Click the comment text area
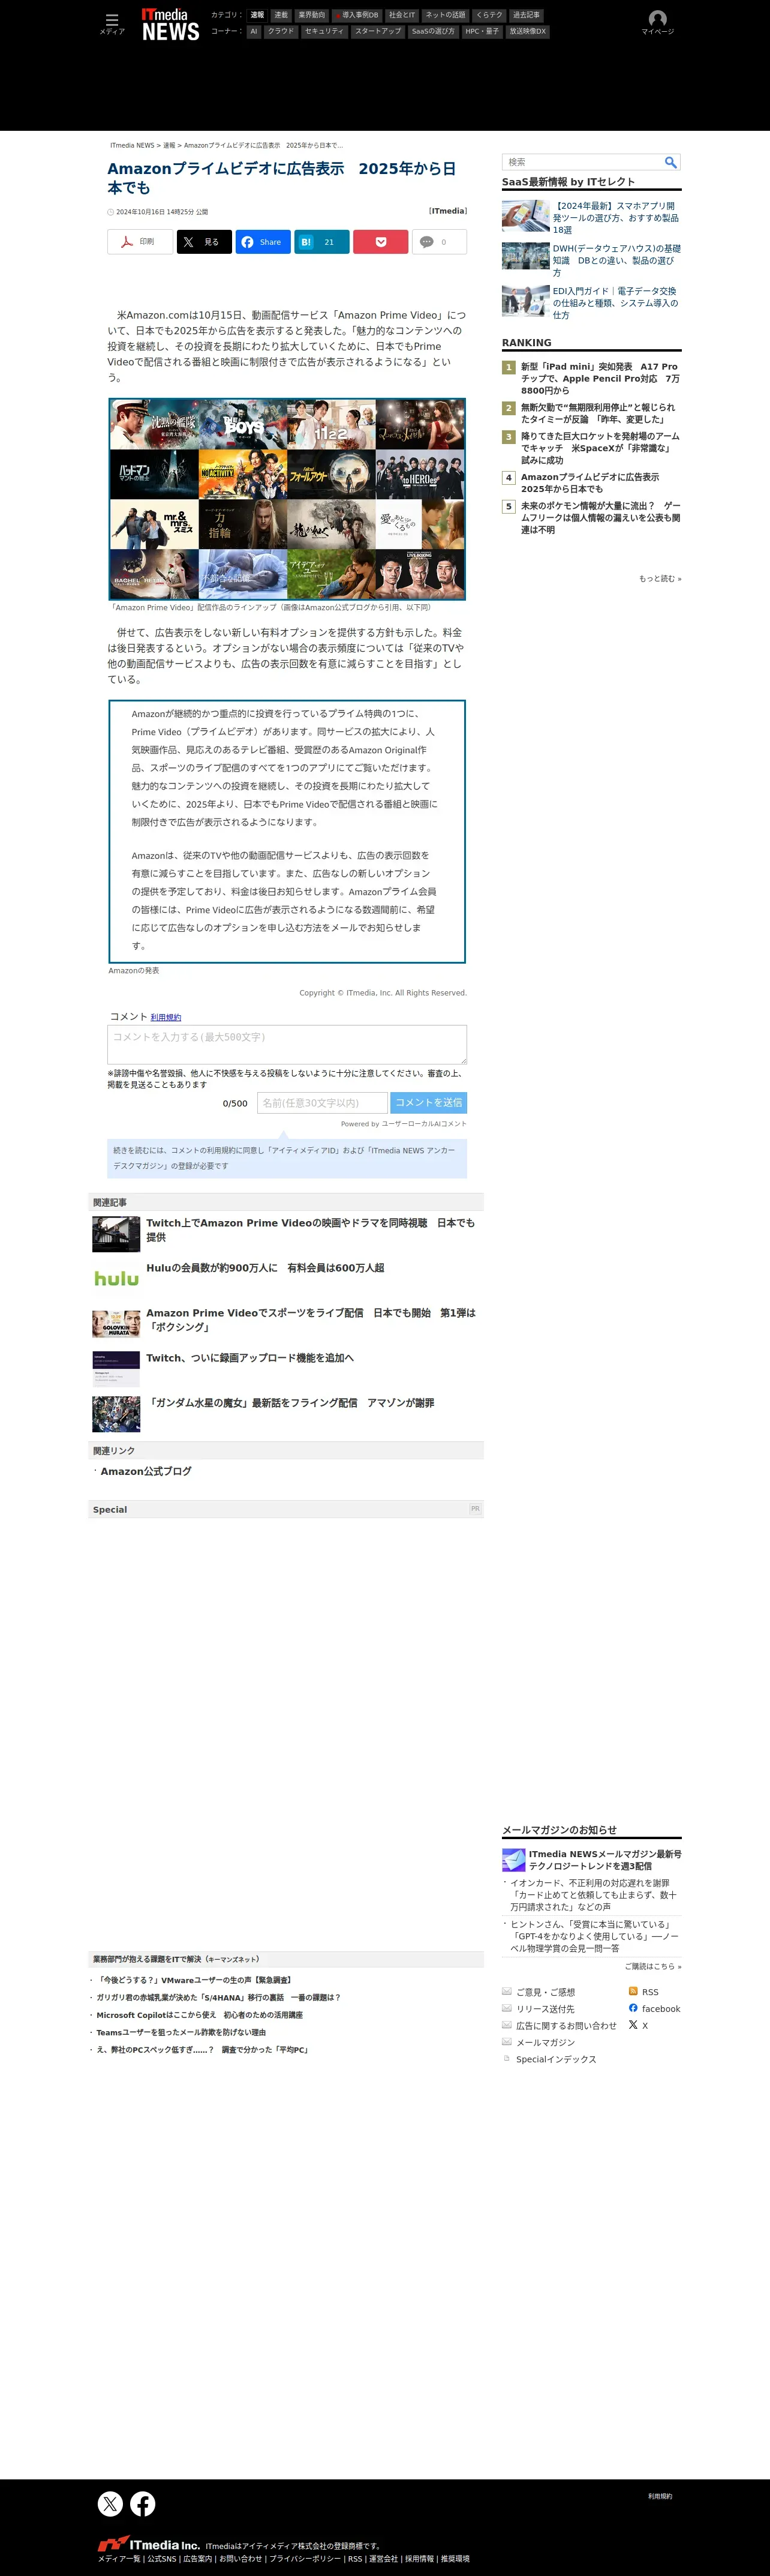Viewport: 770px width, 2576px height. pos(287,1044)
